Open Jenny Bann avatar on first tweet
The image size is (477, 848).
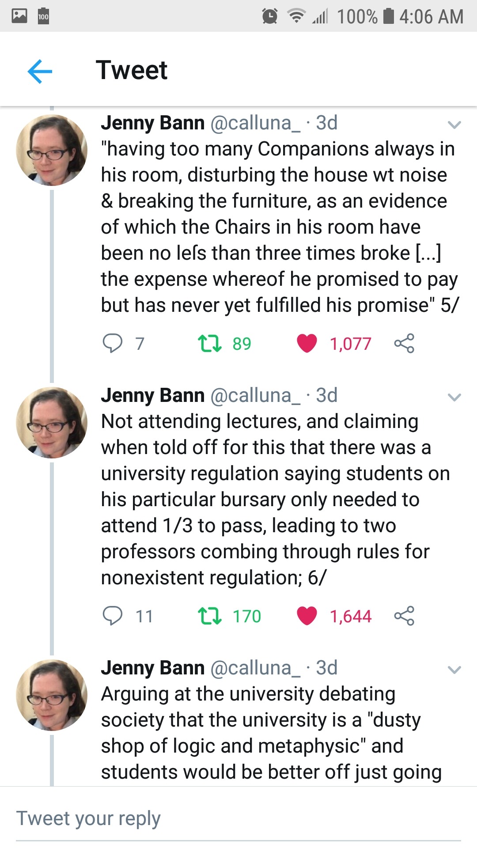pyautogui.click(x=52, y=150)
